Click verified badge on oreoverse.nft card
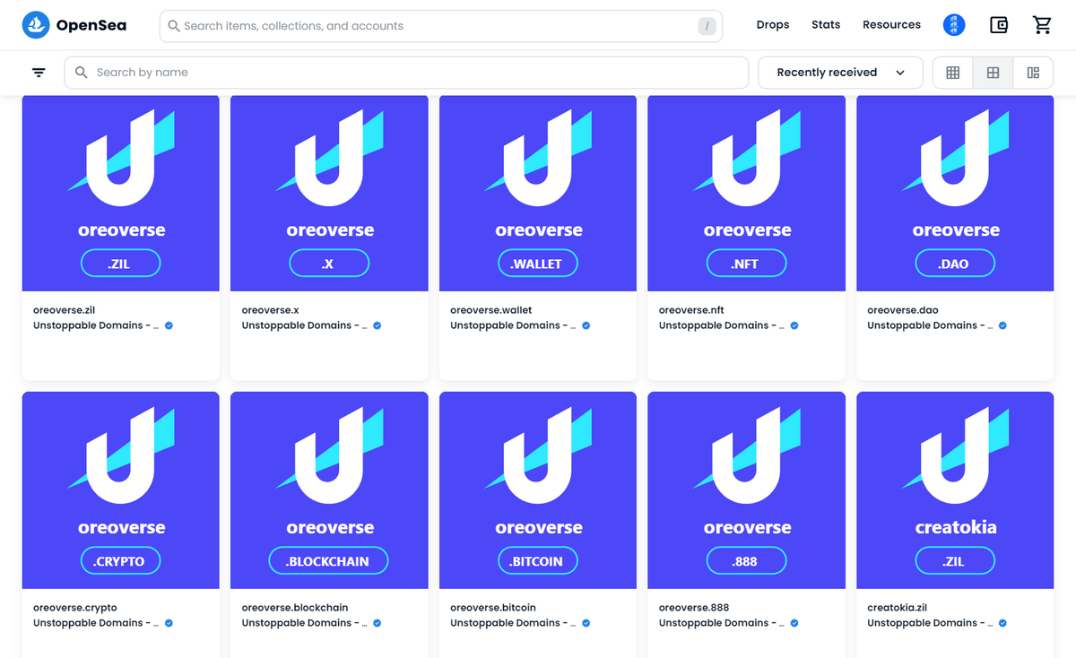Screen dimensions: 1076x658 pos(794,325)
